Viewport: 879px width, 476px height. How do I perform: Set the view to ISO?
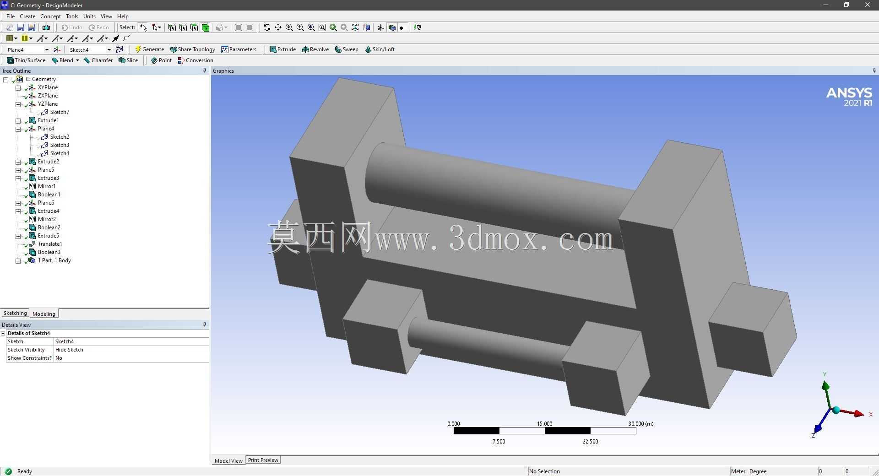click(x=355, y=27)
